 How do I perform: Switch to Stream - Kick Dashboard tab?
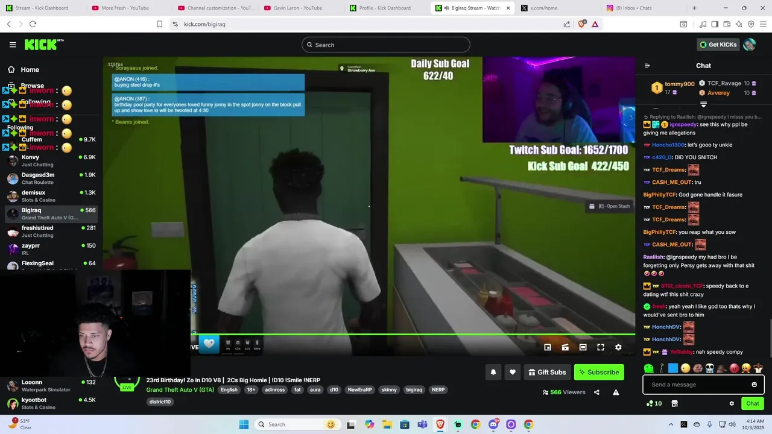point(42,8)
